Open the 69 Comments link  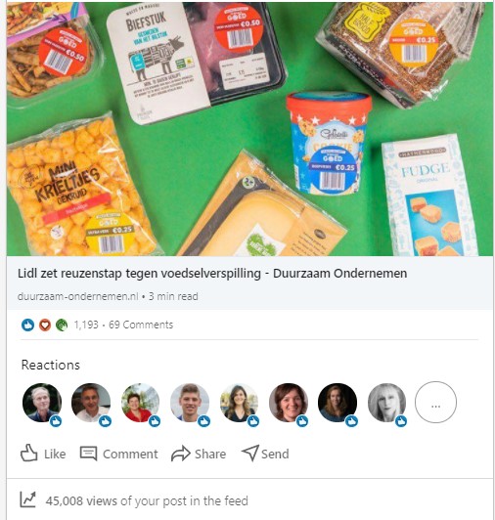pos(141,325)
